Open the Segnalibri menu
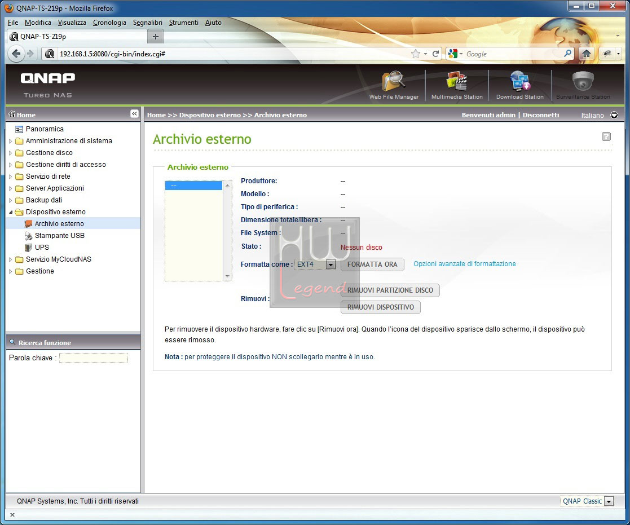Viewport: 630px width, 525px height. [x=147, y=23]
